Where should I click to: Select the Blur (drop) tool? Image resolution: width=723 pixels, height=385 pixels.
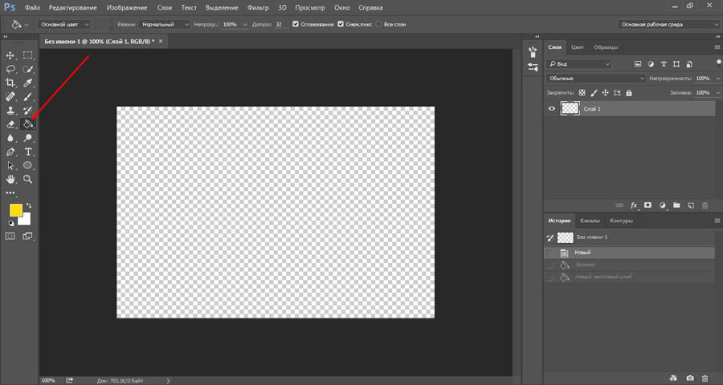point(10,138)
